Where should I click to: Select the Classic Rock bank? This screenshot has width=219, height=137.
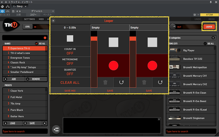25,62
